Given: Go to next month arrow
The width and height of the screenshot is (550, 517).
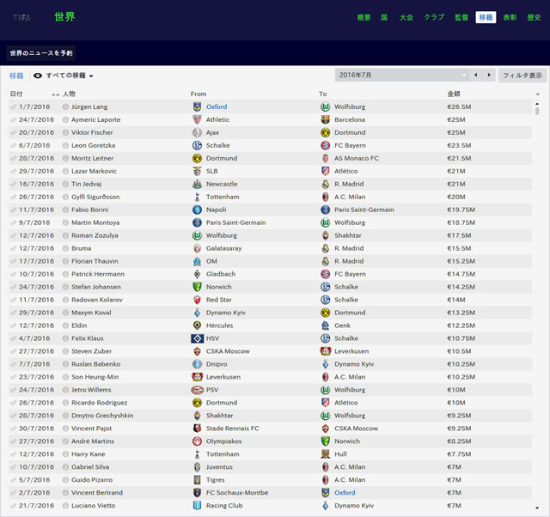Looking at the screenshot, I should tap(489, 75).
